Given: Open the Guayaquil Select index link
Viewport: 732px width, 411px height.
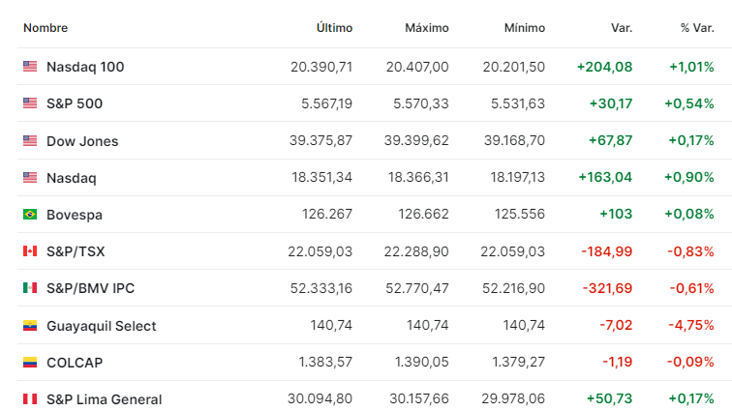Looking at the screenshot, I should point(102,326).
